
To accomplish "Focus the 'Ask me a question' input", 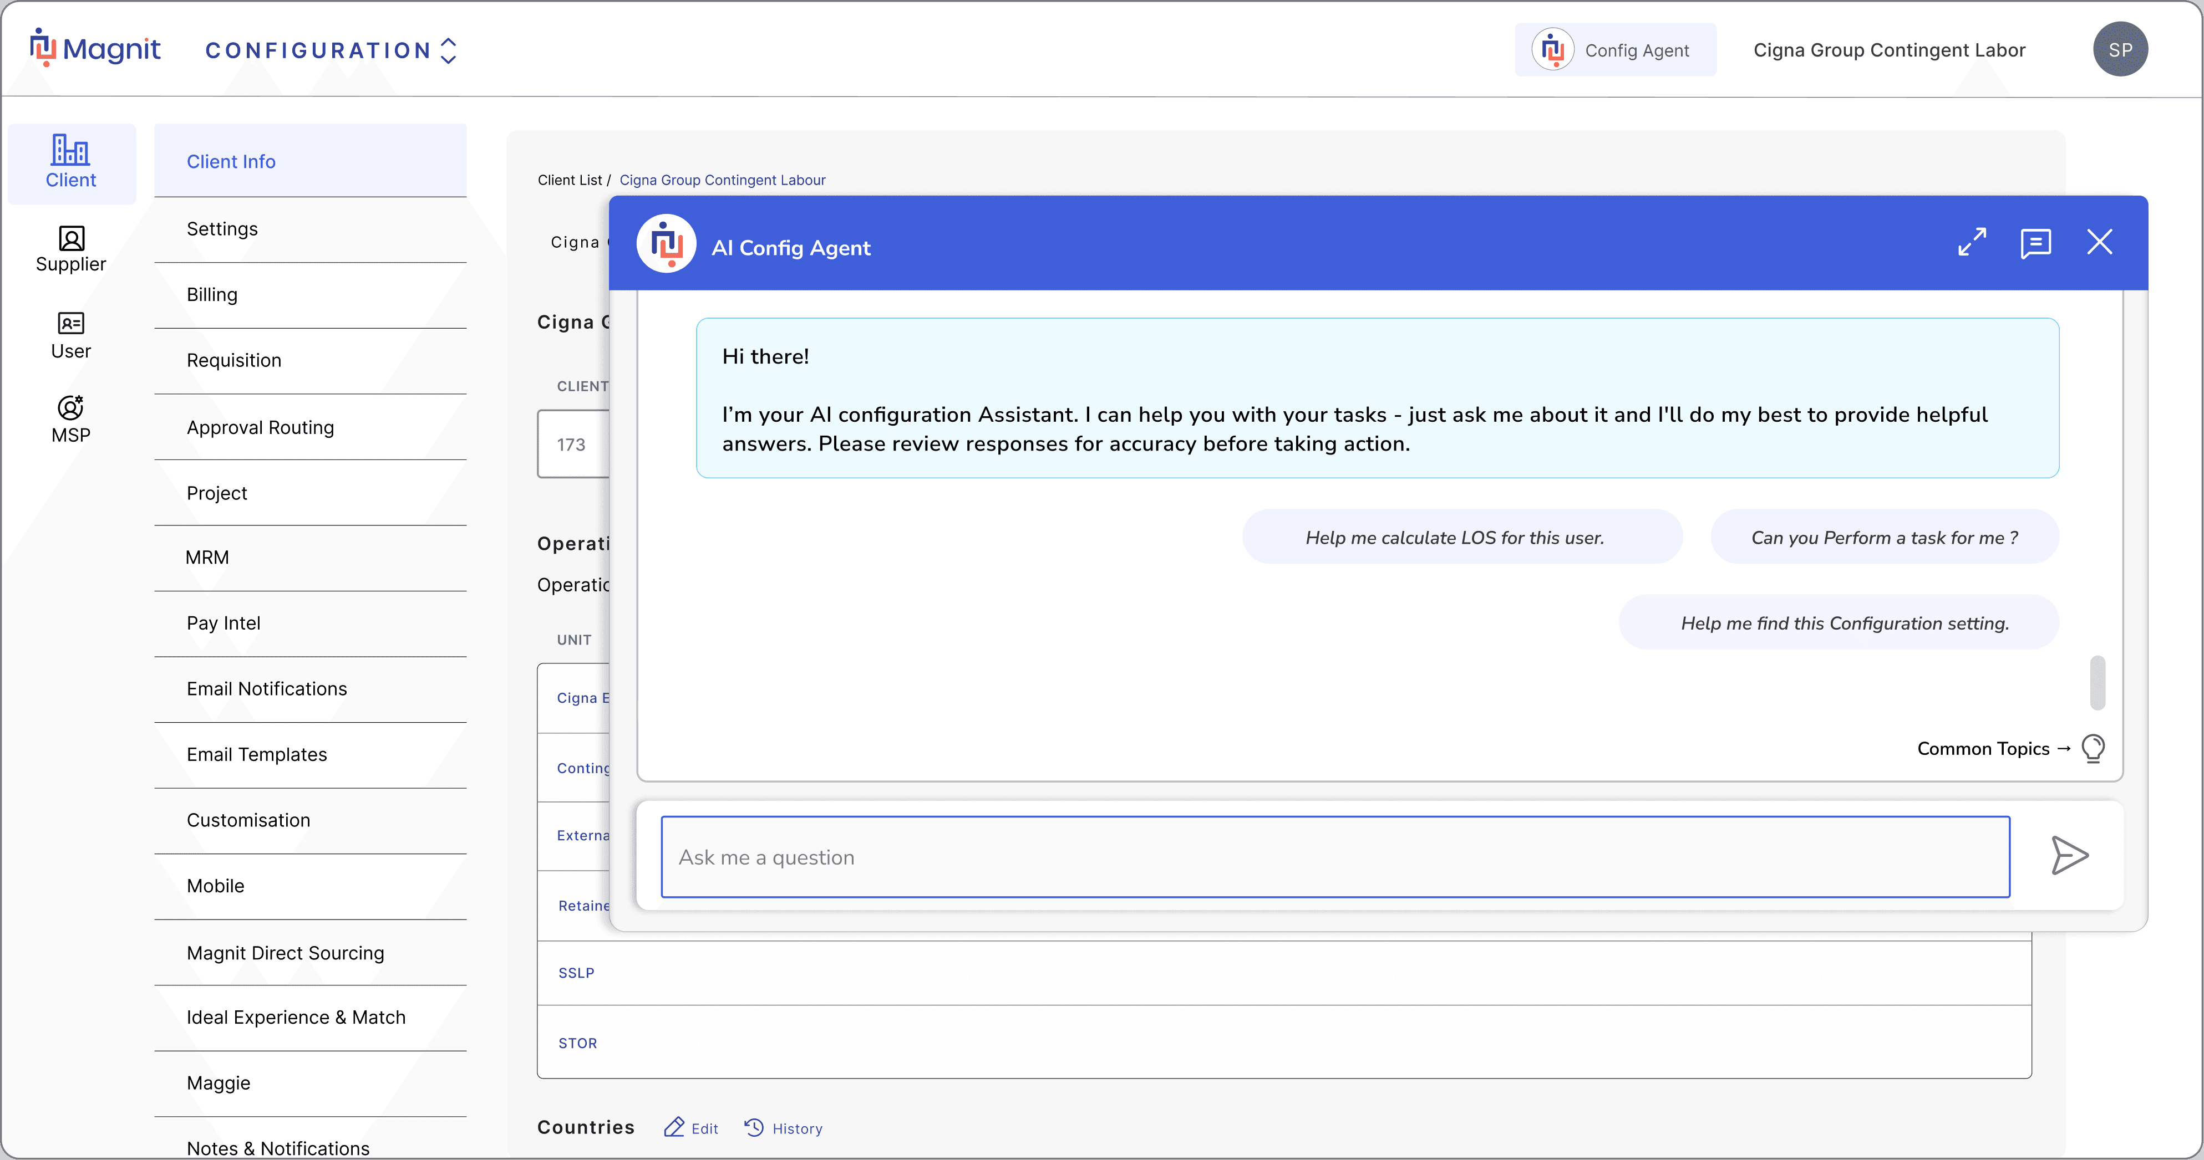I will coord(1334,856).
